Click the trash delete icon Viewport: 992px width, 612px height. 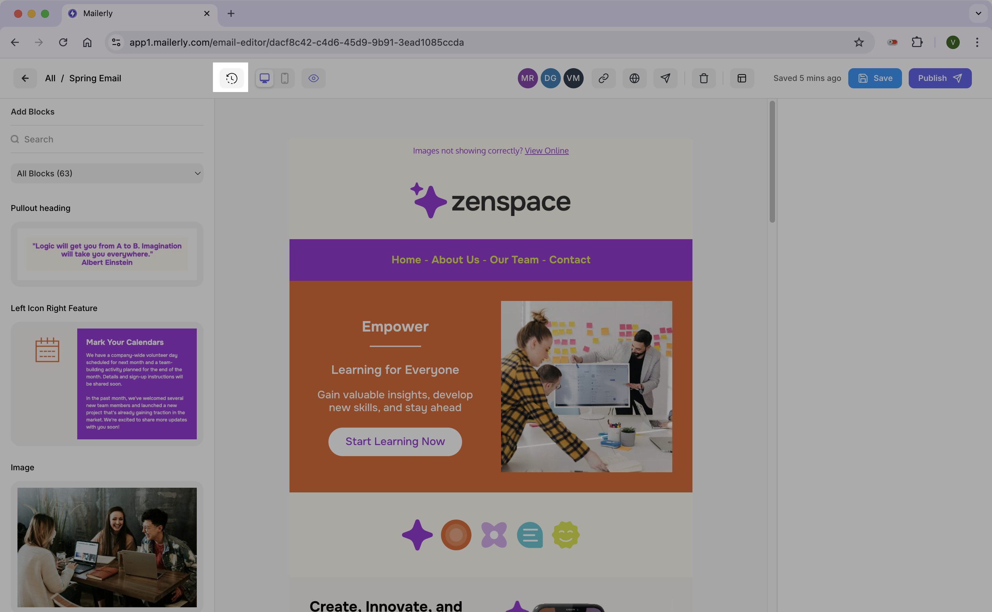704,78
